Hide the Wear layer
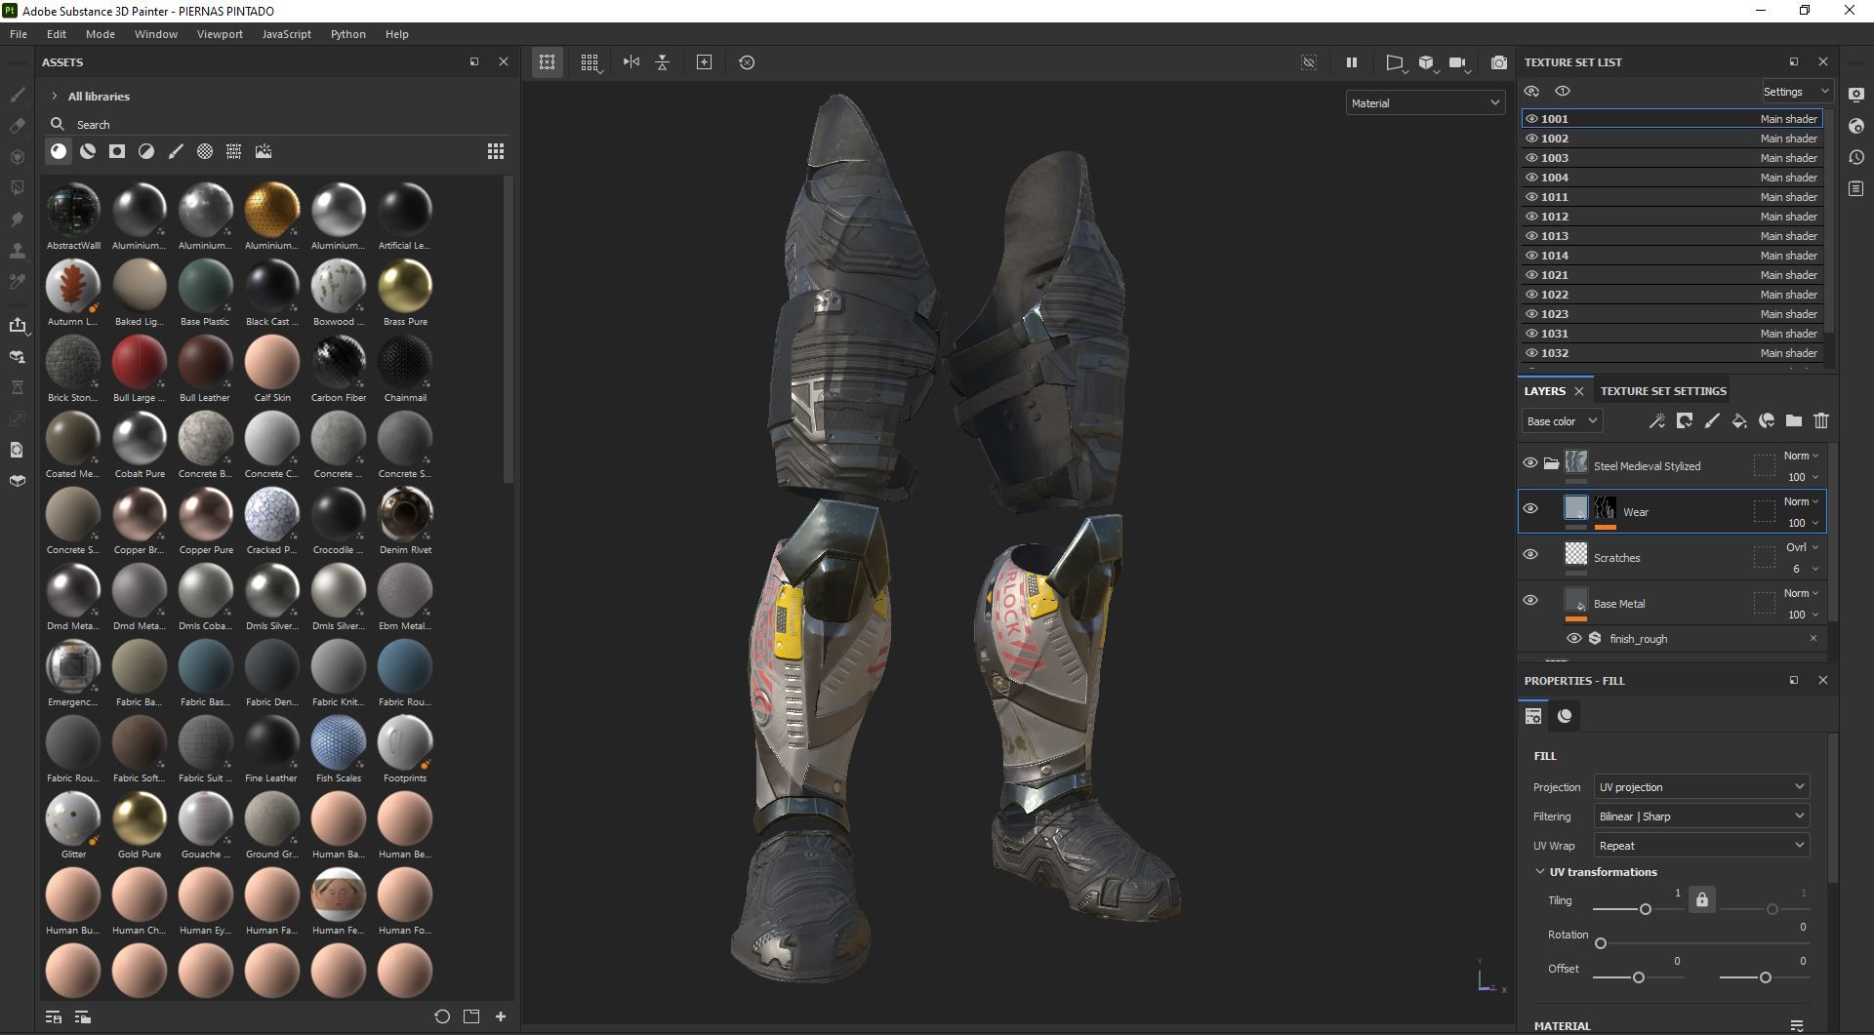This screenshot has height=1035, width=1874. [x=1530, y=508]
